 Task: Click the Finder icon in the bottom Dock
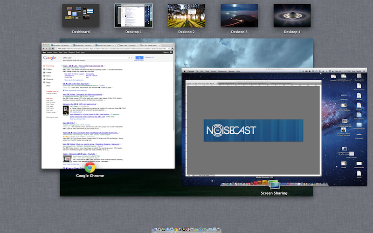[155, 229]
